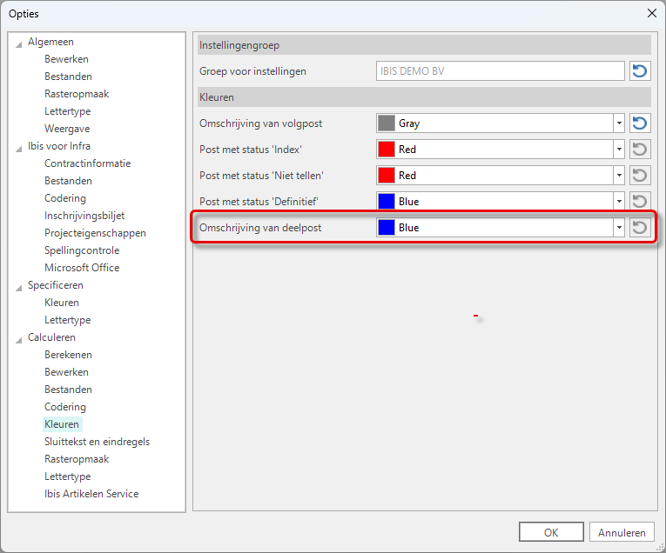Click reset icon for 'Omschrijving van deelpost'
Viewport: 666px width, 553px height.
click(x=640, y=228)
